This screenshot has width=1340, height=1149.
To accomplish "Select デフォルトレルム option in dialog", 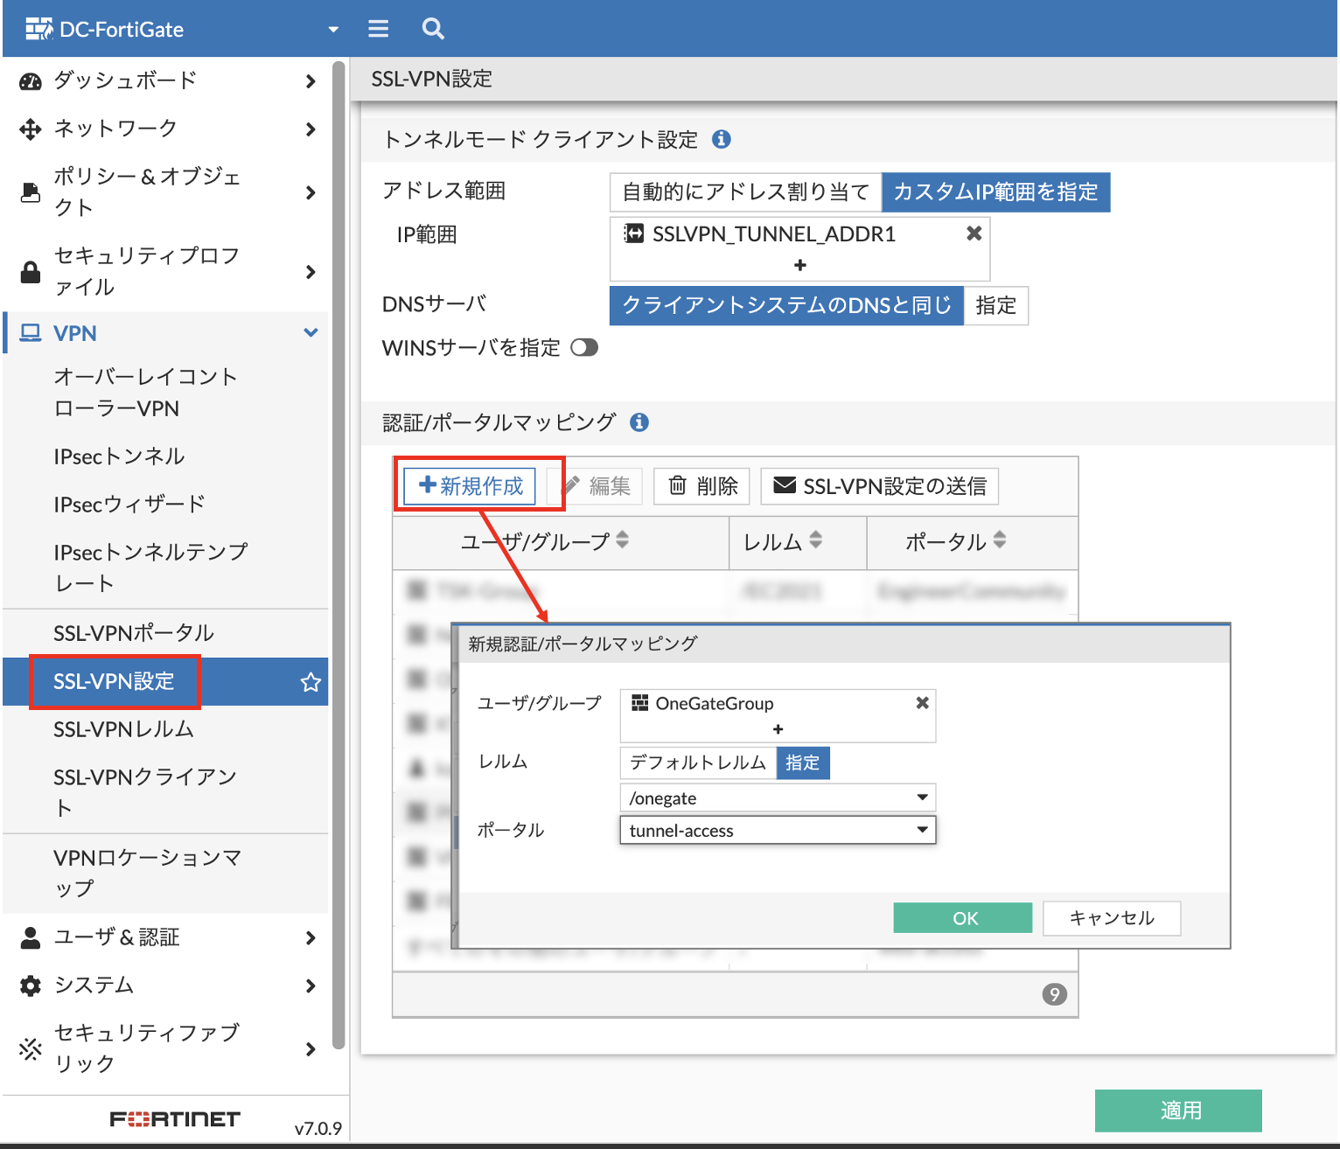I will pyautogui.click(x=698, y=763).
